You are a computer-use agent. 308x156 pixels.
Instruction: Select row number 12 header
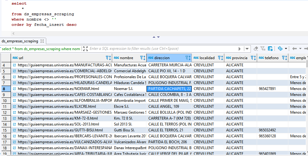(x=6, y=112)
